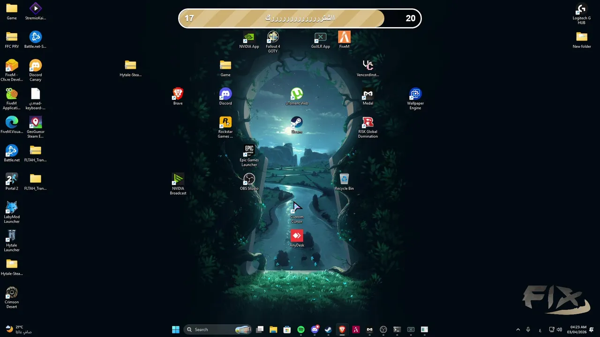Open the Terminal taskbar icon

click(397, 330)
